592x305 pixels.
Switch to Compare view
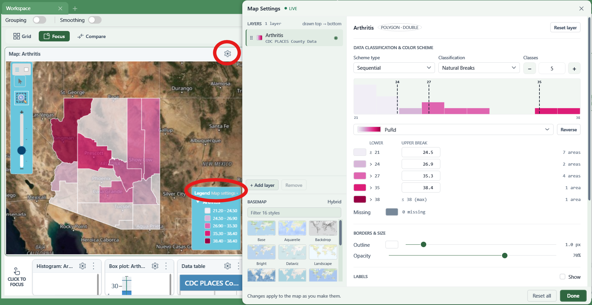tap(92, 36)
